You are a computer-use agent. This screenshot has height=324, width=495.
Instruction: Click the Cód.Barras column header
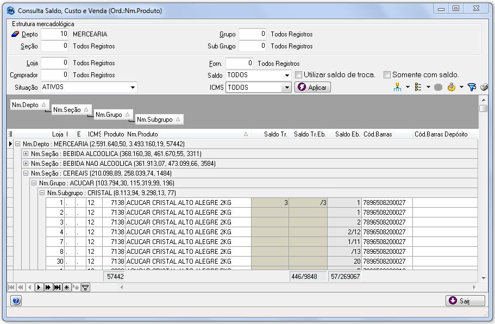click(x=387, y=134)
